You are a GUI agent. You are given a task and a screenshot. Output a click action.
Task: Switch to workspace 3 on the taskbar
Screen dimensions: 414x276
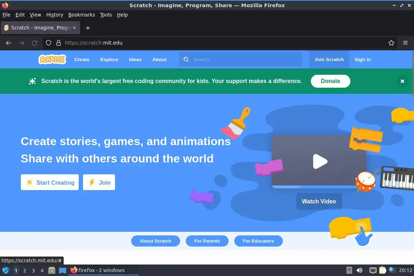(x=33, y=271)
